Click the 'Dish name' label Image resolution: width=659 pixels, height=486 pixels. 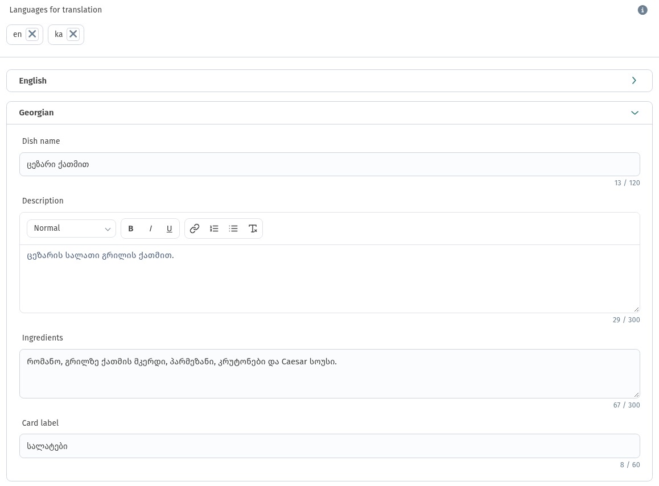(41, 141)
